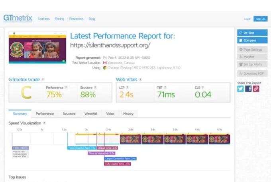Click the site screenshot thumbnail
271x182 pixels.
[x=37, y=48]
